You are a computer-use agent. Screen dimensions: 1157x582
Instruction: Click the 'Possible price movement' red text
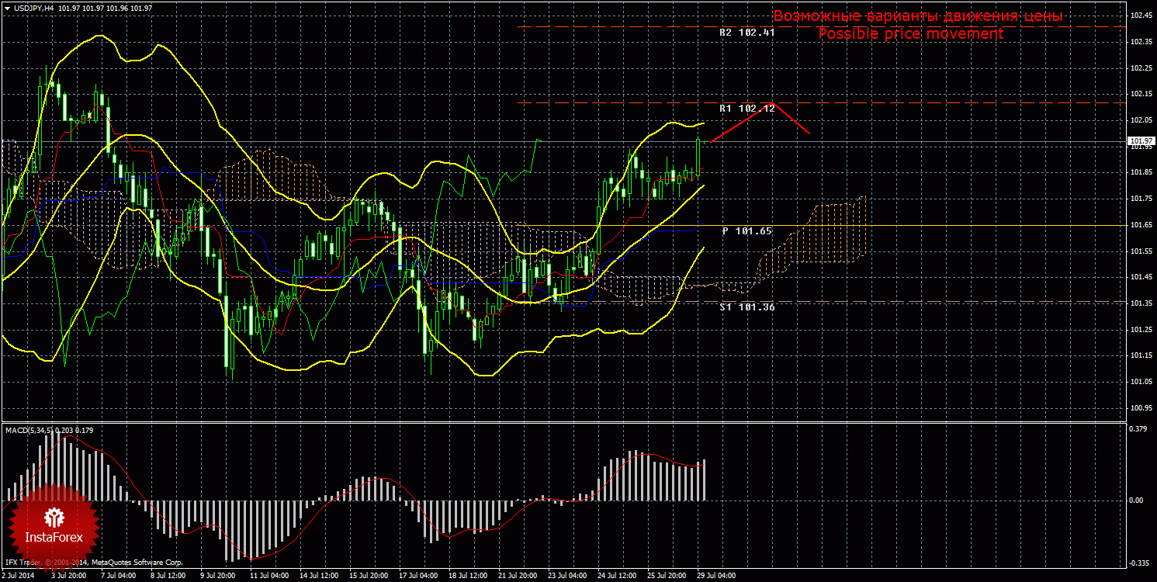point(910,34)
